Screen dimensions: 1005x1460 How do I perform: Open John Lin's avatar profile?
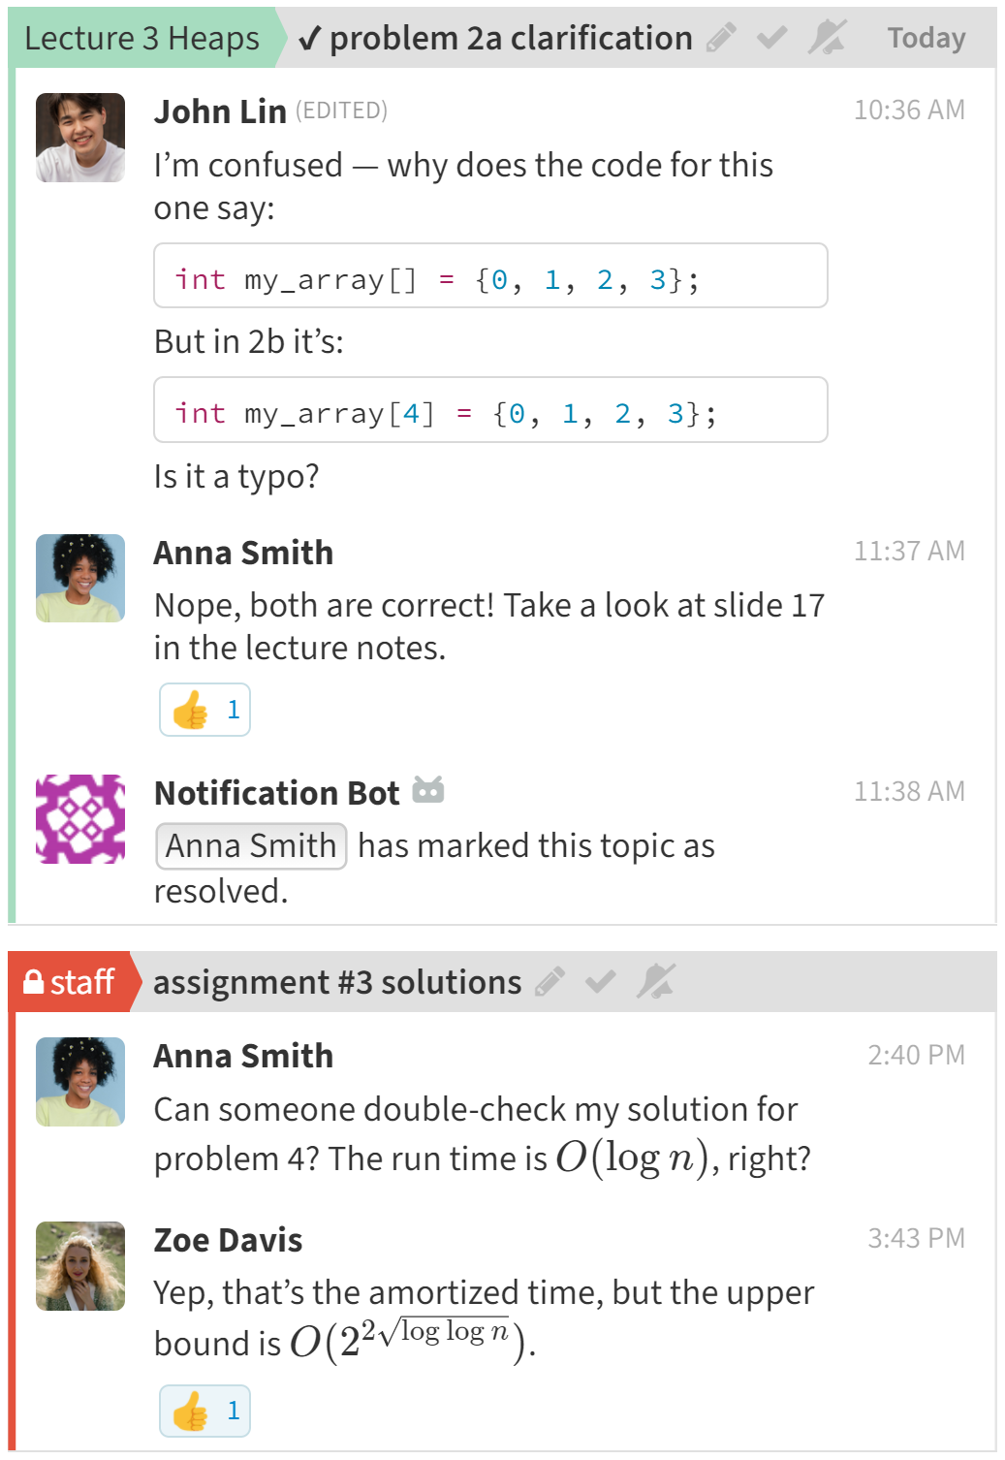[x=80, y=138]
